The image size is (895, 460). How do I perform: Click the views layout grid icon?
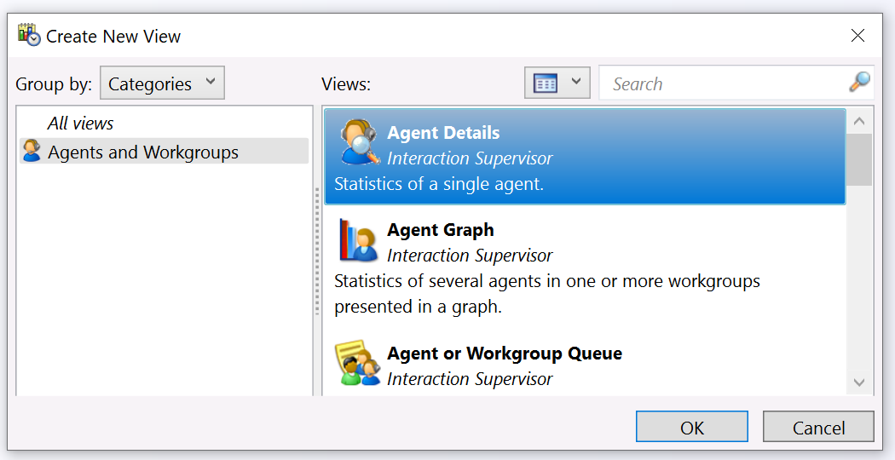546,83
